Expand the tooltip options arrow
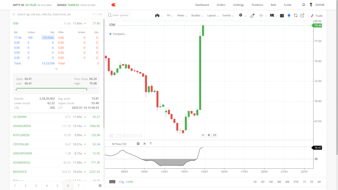 point(276,16)
